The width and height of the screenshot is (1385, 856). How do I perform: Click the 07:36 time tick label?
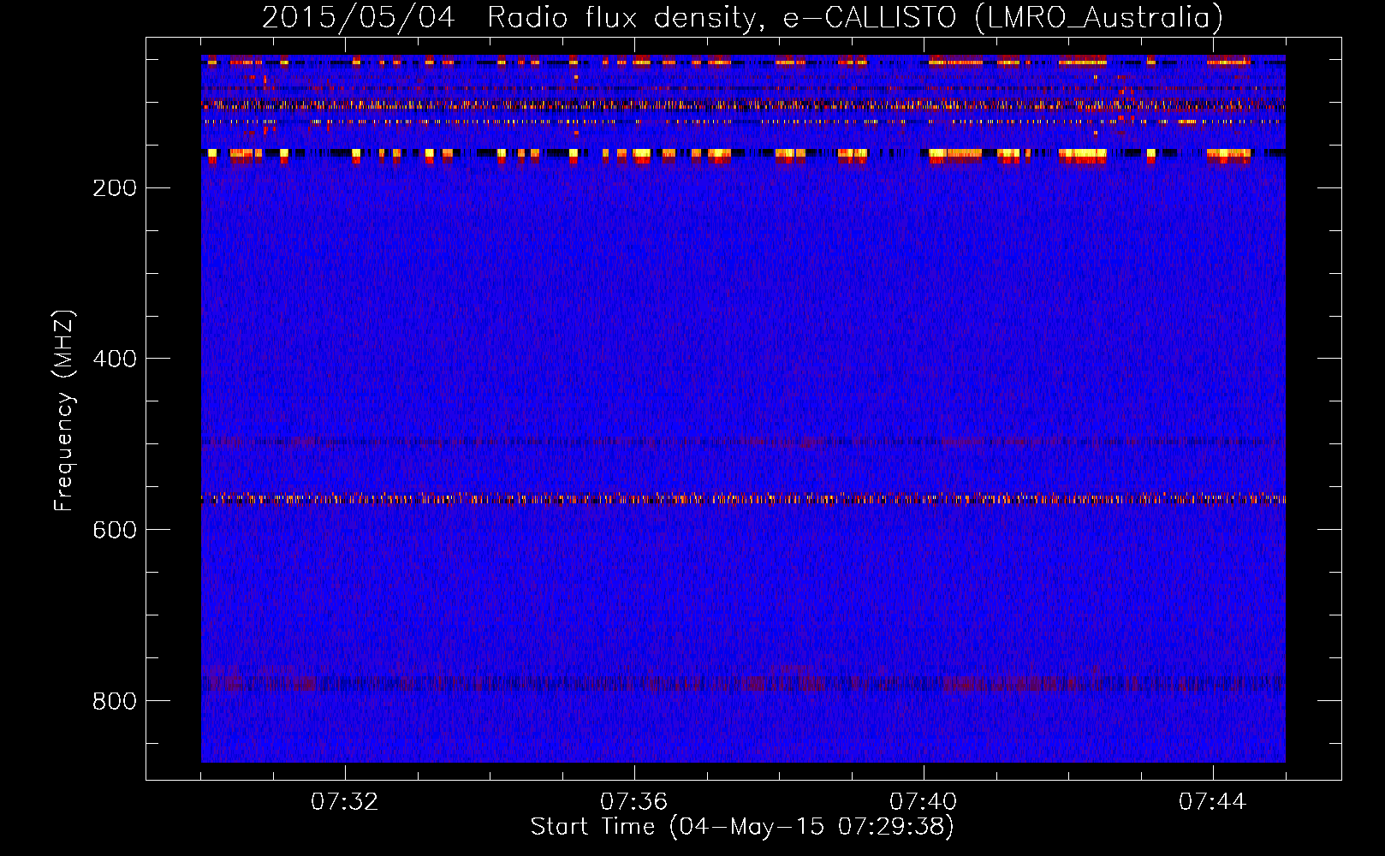click(x=633, y=801)
